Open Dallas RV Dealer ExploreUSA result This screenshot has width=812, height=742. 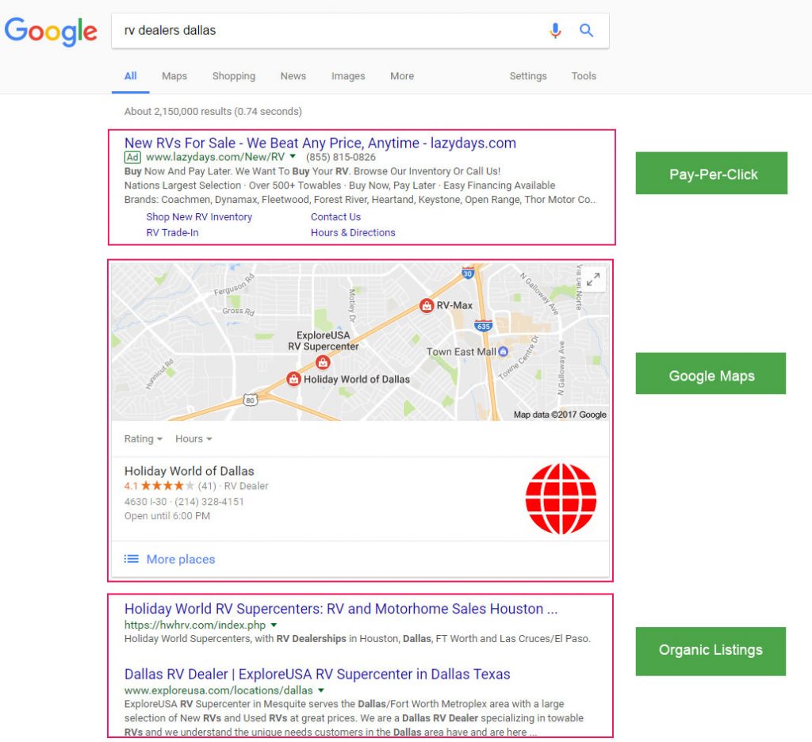[x=317, y=674]
